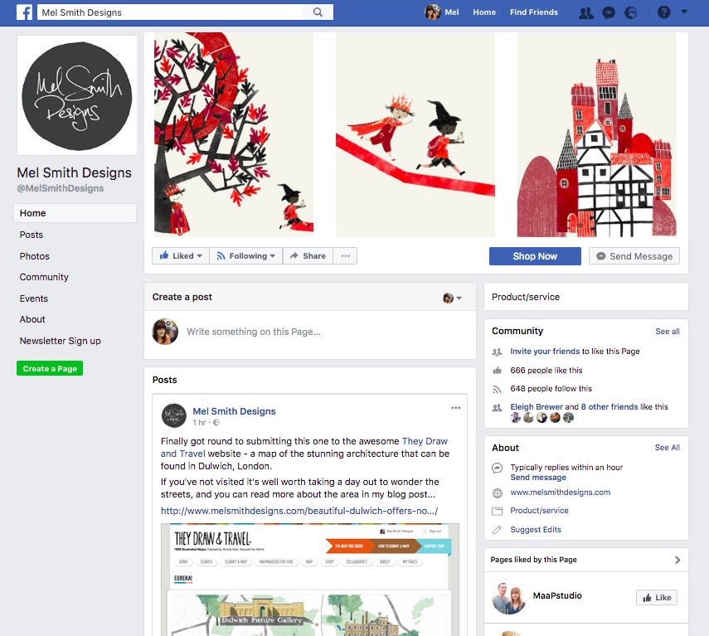Click the thumbs up icon beside 666 people

[498, 371]
